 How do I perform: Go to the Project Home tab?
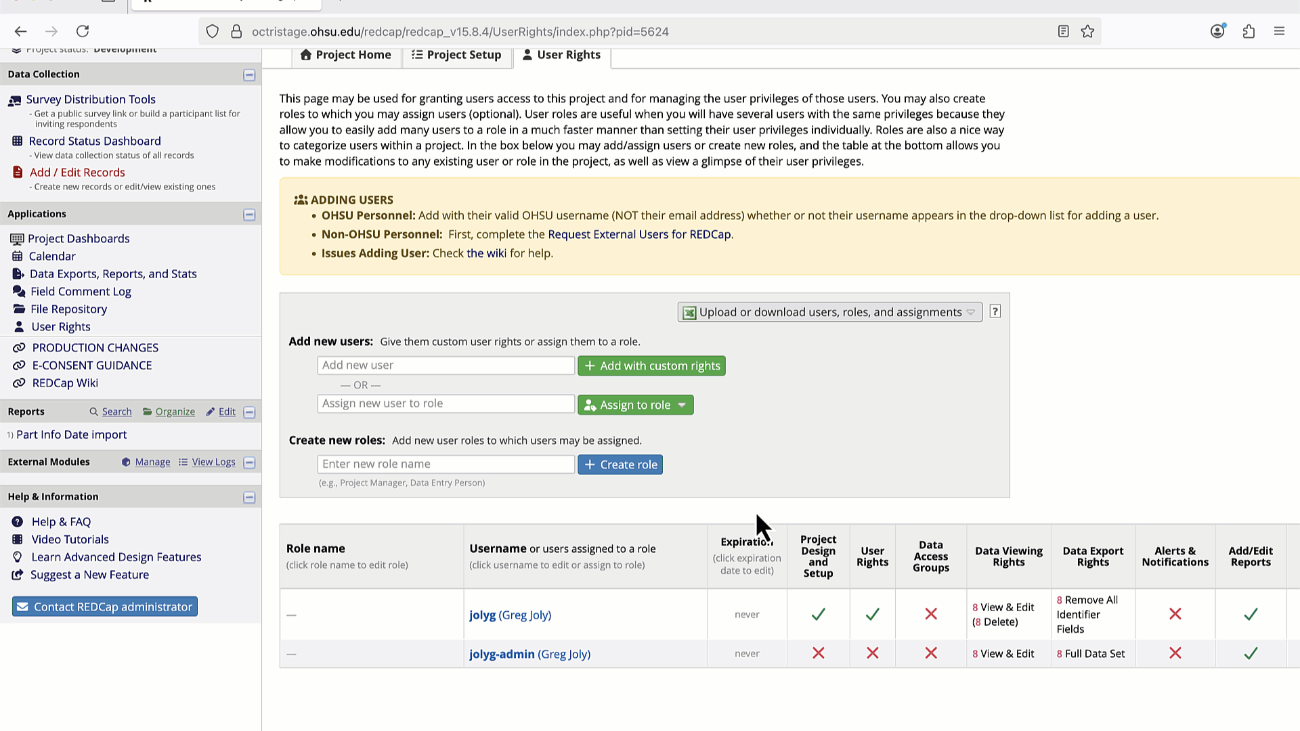click(x=346, y=55)
